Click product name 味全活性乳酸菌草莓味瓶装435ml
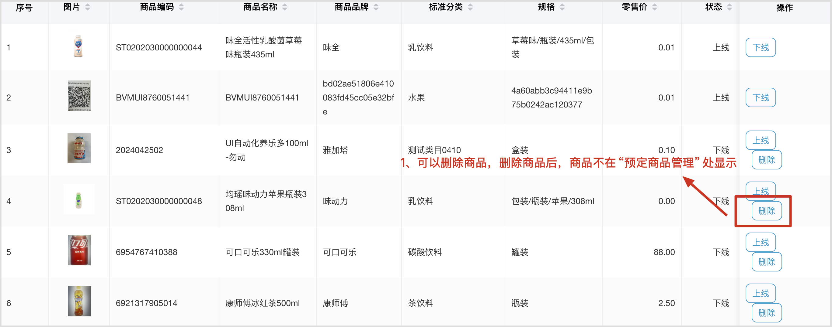 [263, 47]
